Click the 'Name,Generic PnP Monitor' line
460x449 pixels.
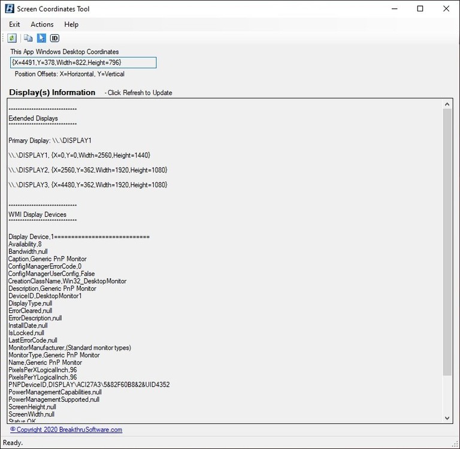pos(45,362)
